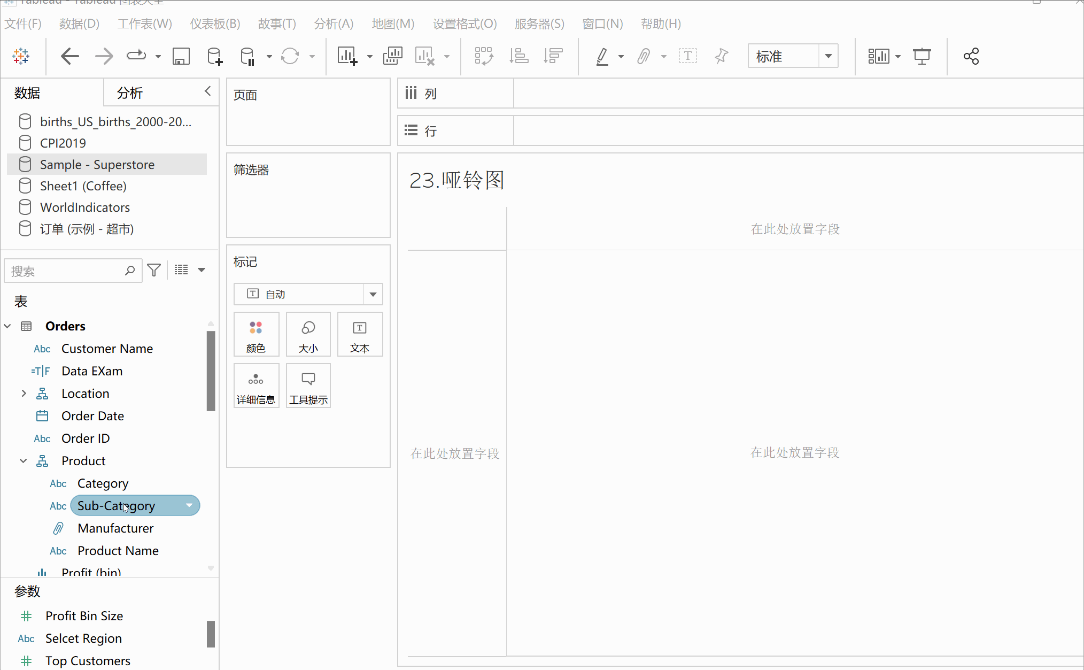Click the duplicate worksheet icon
1084x670 pixels.
point(392,56)
